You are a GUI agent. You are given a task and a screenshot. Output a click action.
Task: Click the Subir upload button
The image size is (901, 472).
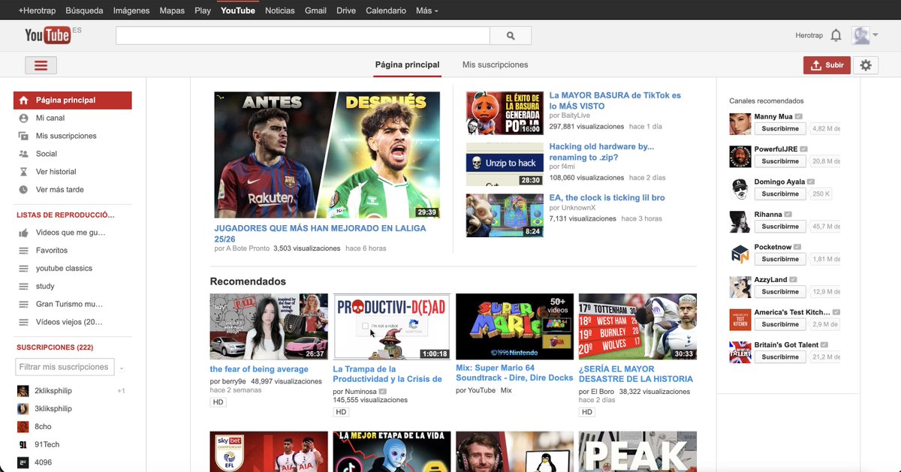[x=827, y=65]
